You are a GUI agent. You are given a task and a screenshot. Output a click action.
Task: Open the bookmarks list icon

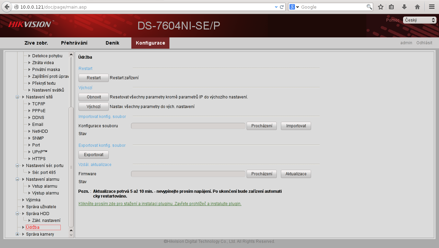point(391,7)
